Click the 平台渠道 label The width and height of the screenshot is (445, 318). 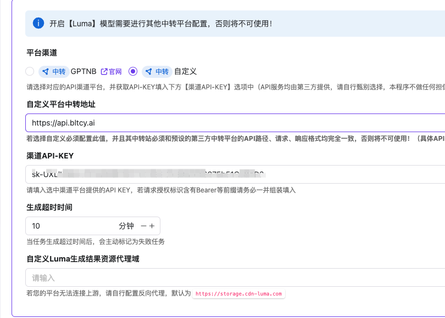pos(42,53)
